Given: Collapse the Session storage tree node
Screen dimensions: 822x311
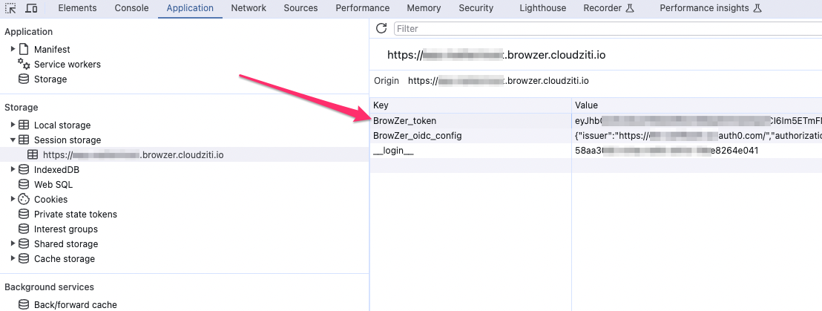Looking at the screenshot, I should 13,140.
